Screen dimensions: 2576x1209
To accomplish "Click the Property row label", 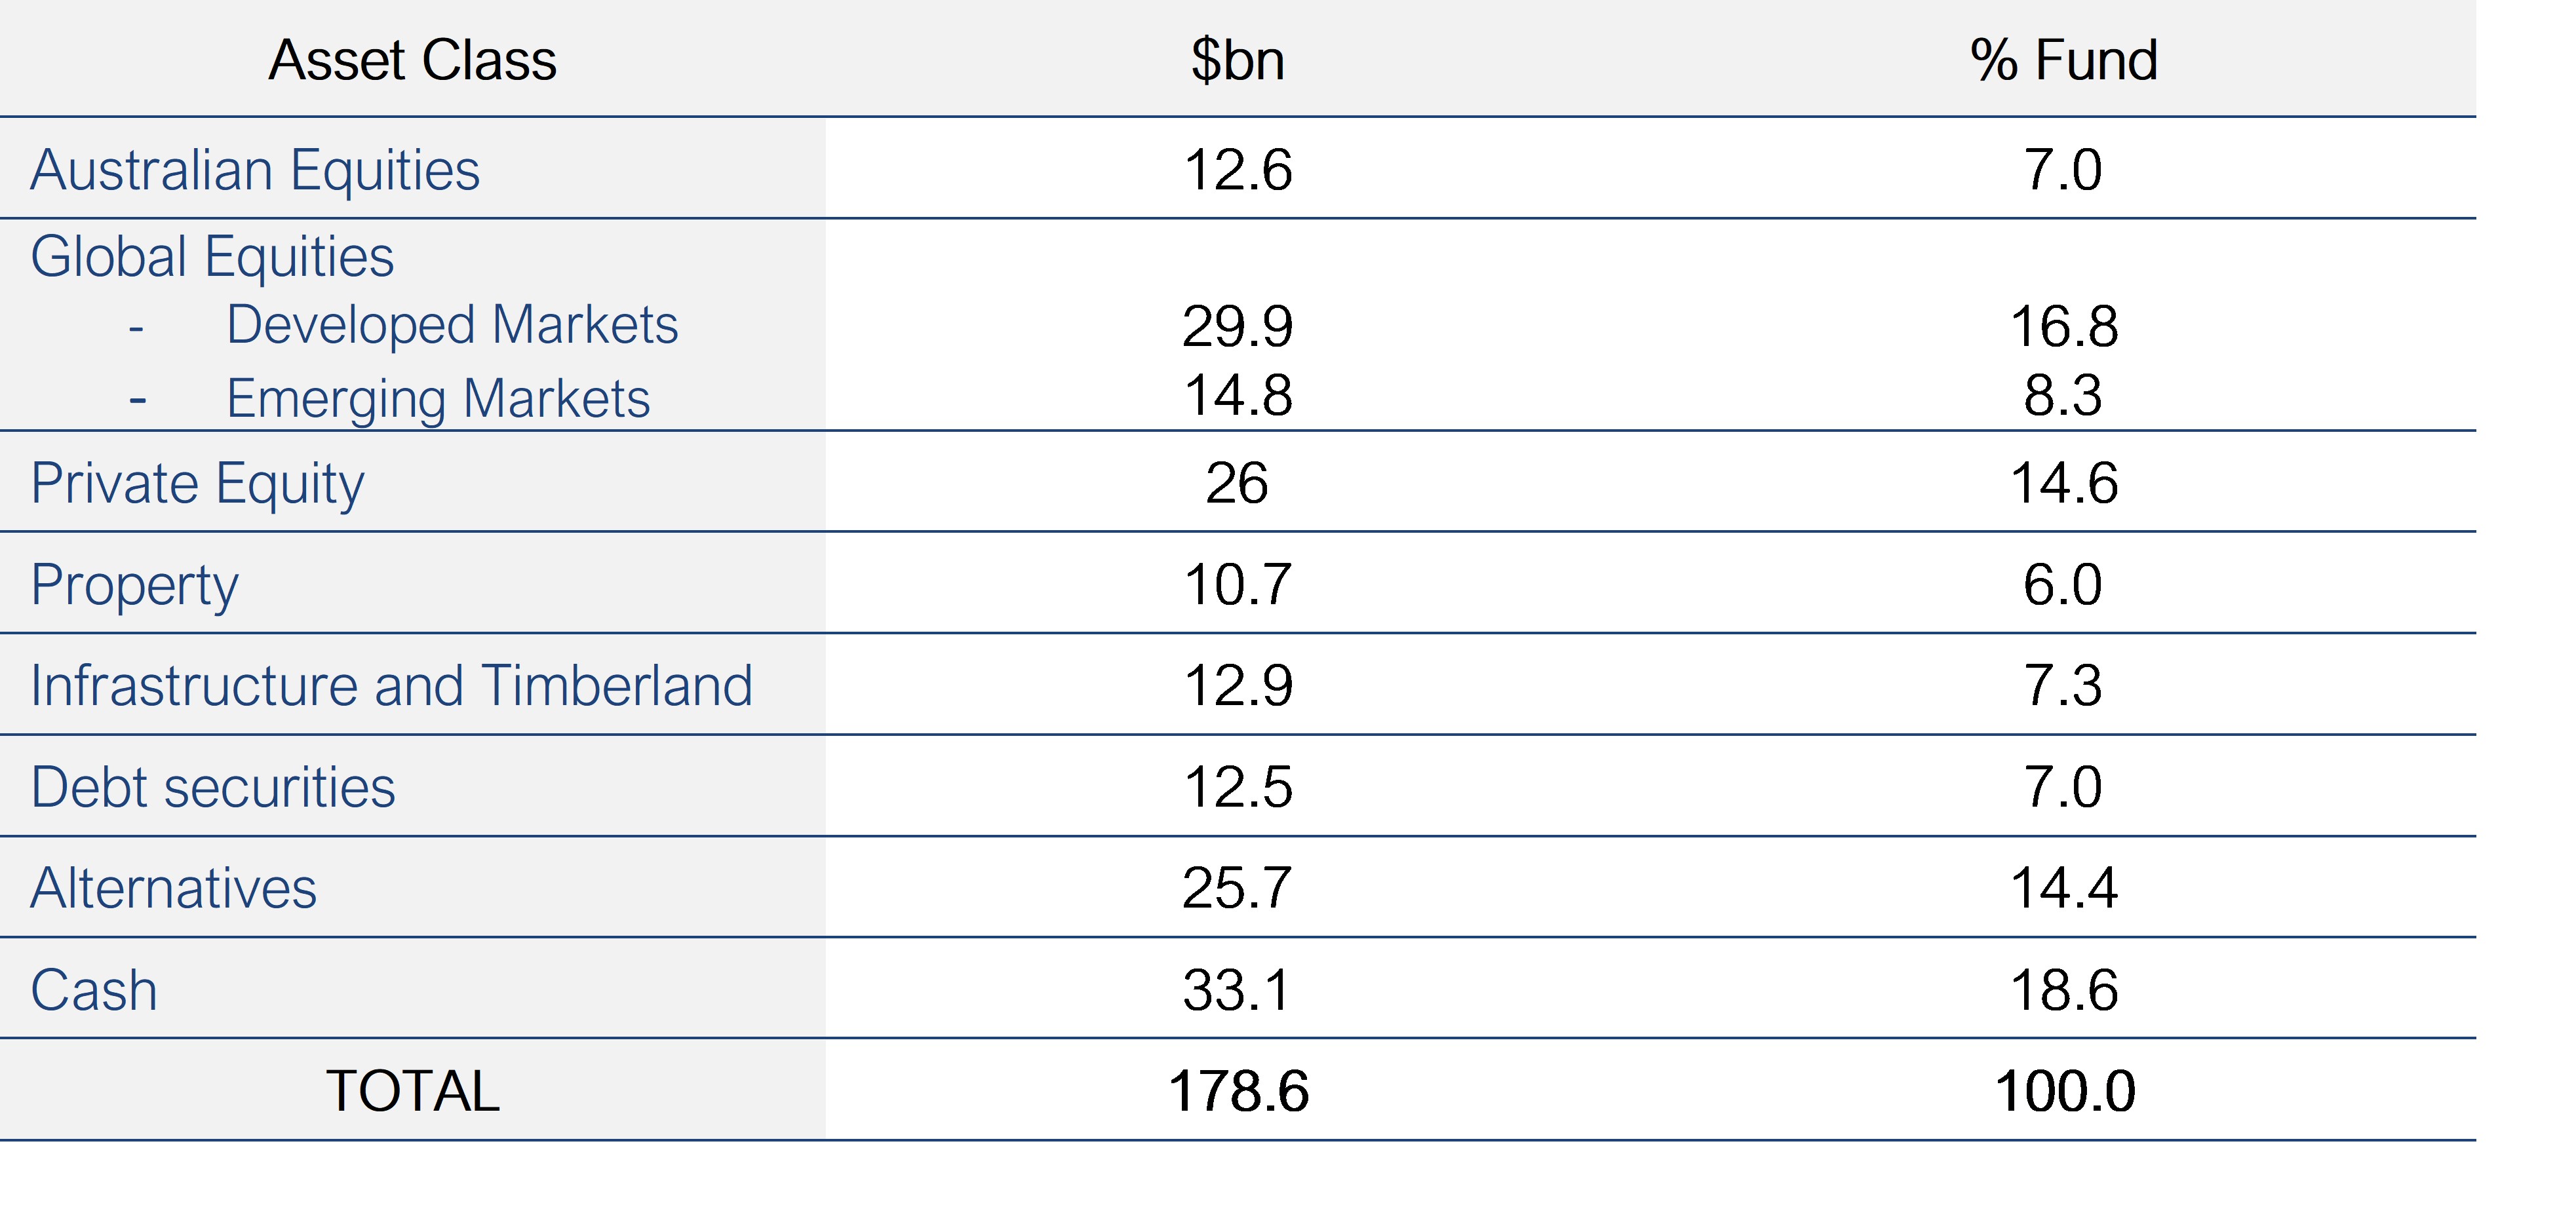I will (x=135, y=585).
